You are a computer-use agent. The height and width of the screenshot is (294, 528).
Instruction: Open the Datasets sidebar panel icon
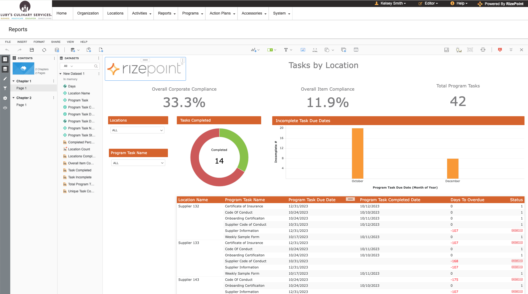click(5, 69)
